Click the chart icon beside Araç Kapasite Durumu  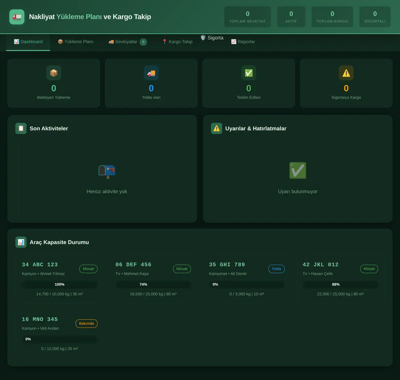click(x=21, y=242)
